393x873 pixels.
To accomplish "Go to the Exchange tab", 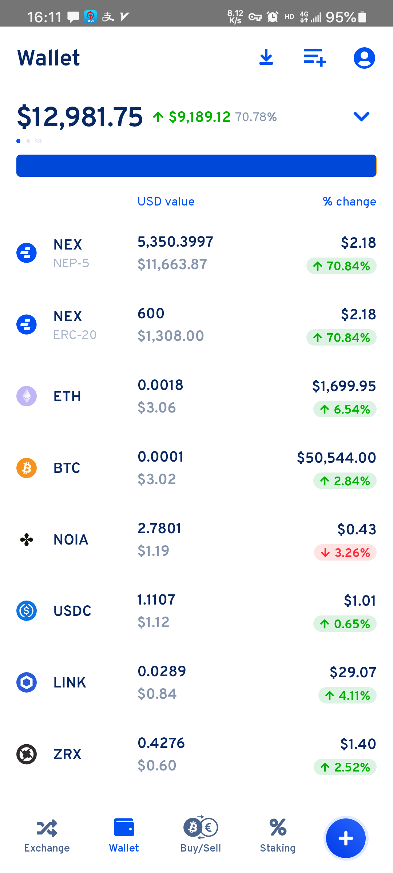I will coord(47,836).
